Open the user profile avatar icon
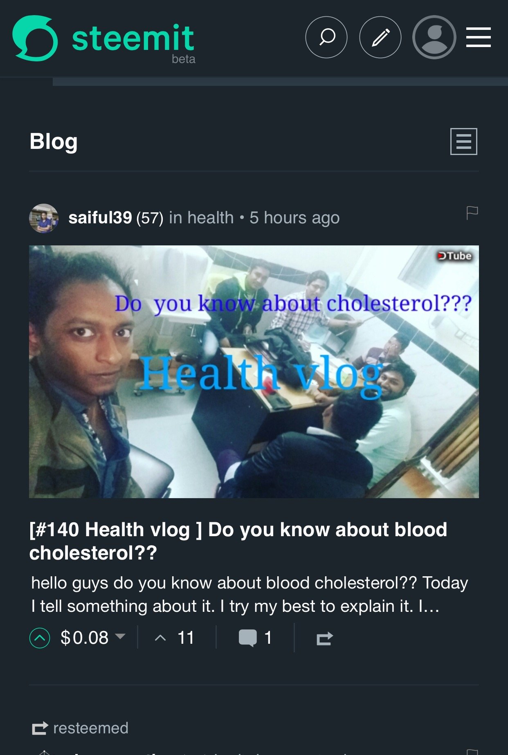508x755 pixels. (x=434, y=37)
